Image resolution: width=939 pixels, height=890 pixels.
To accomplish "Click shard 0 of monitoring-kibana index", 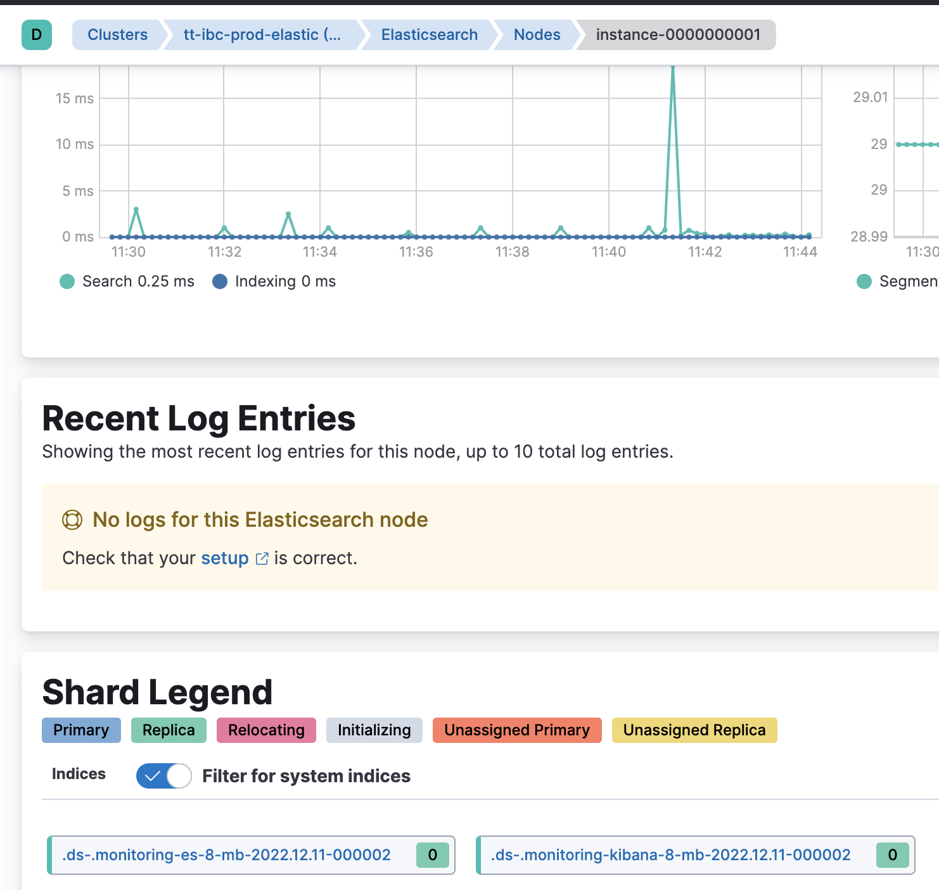I will (893, 855).
